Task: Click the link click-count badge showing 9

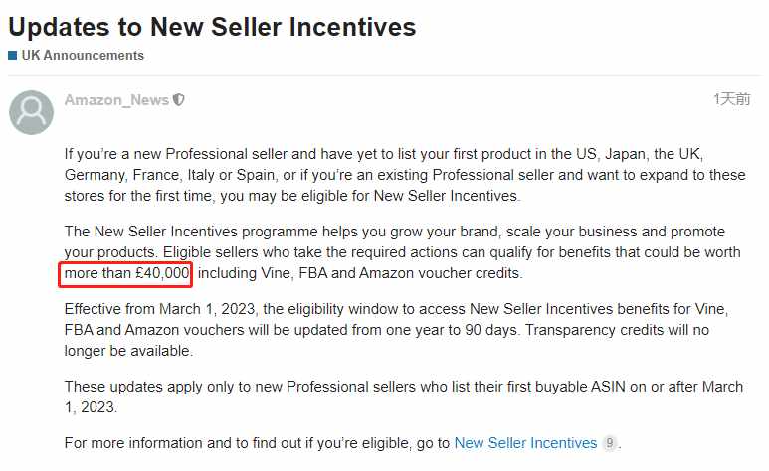Action: (609, 443)
